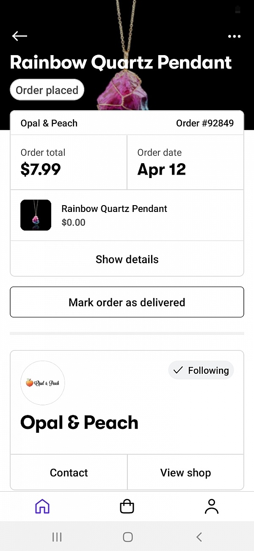The image size is (254, 551).
Task: Tap the Order placed status badge
Action: [47, 90]
